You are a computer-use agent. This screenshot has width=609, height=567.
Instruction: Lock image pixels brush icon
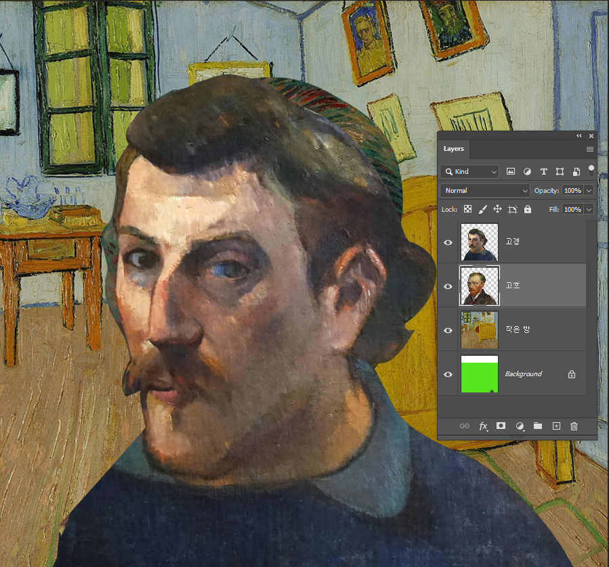482,210
